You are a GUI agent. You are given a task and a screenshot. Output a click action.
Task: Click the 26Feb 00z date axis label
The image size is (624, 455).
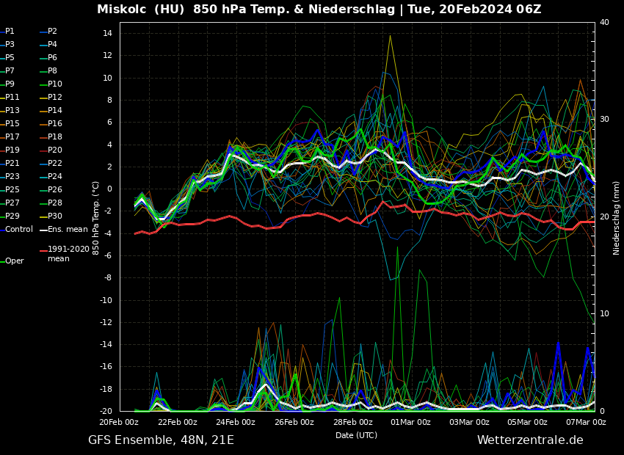[294, 422]
